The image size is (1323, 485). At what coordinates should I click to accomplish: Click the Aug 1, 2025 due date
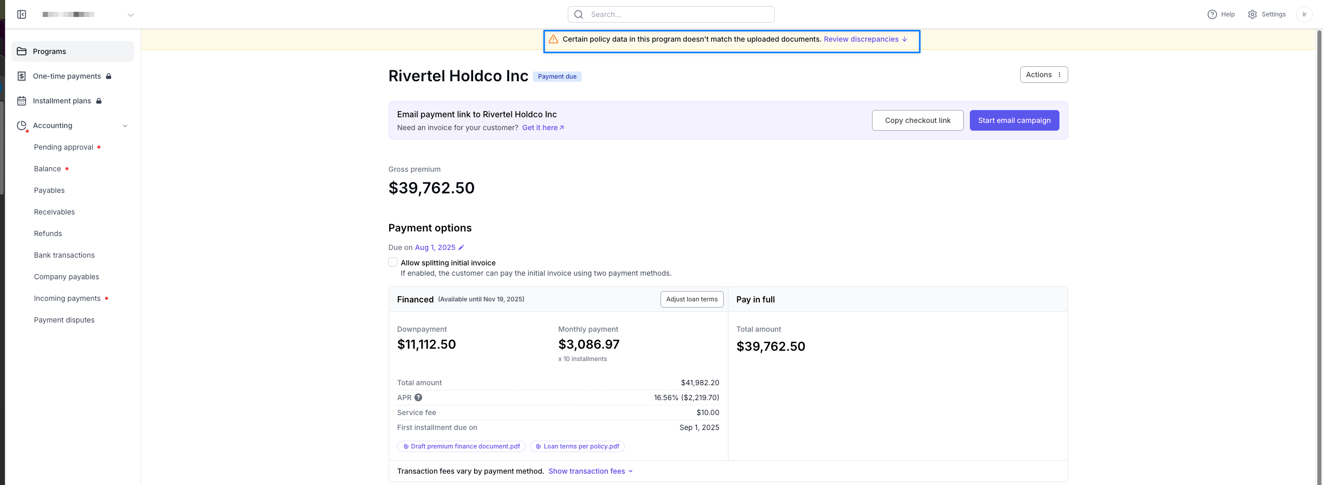[x=435, y=247]
